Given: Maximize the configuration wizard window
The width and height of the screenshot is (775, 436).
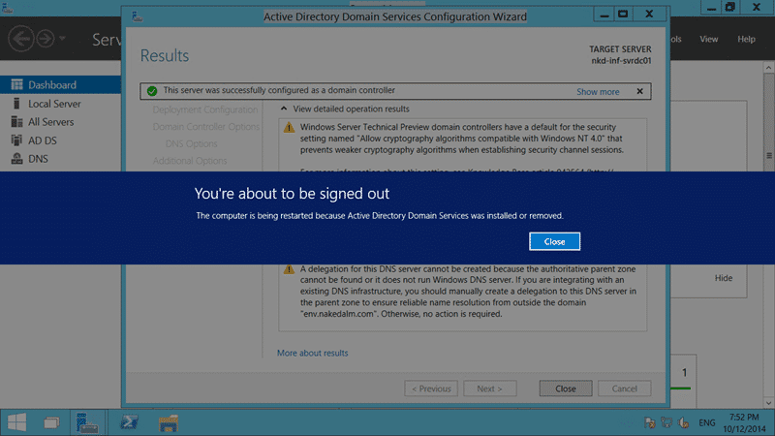Looking at the screenshot, I should [x=623, y=15].
